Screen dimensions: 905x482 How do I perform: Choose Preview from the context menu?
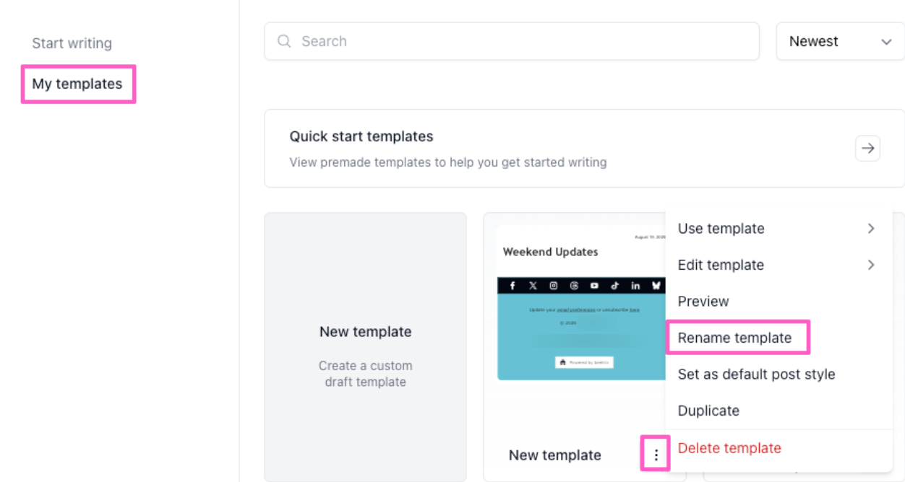[703, 302]
